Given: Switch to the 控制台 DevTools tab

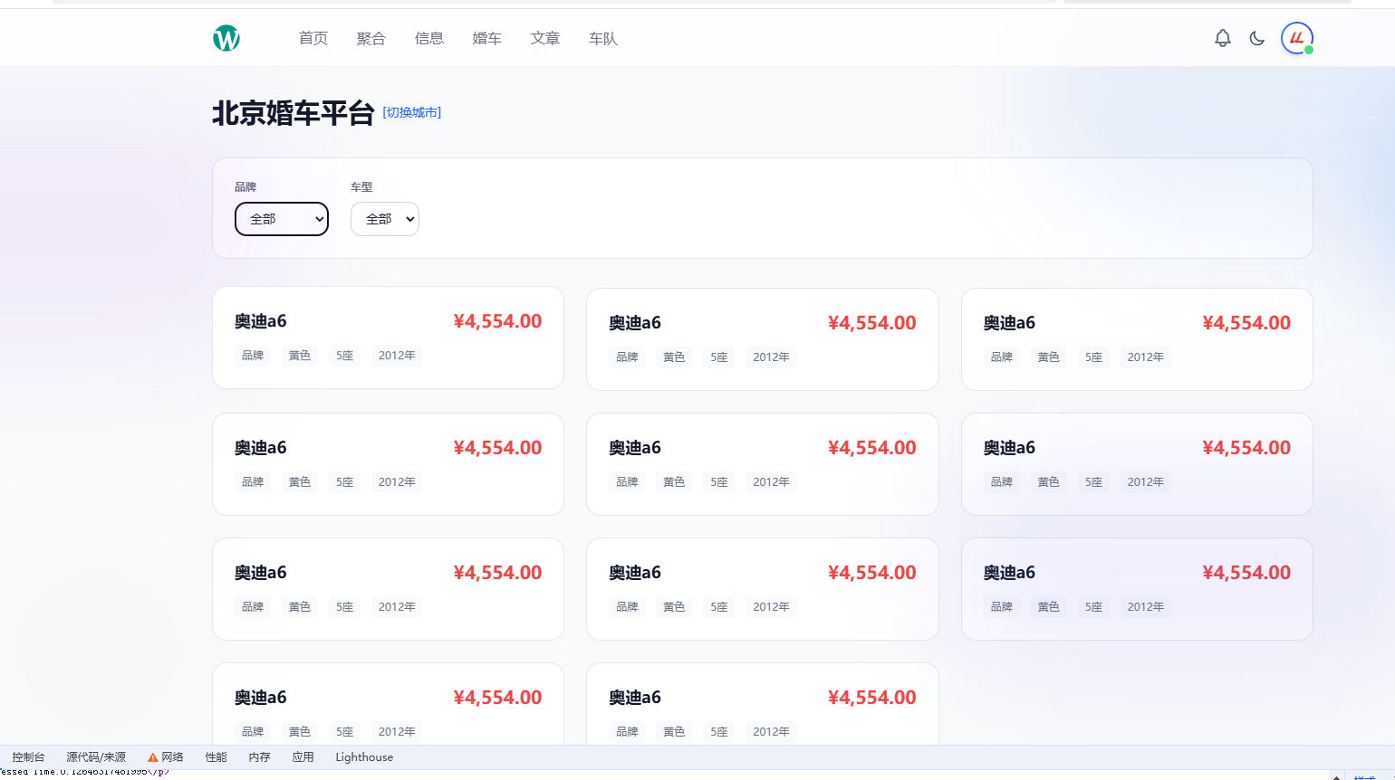Looking at the screenshot, I should (x=28, y=757).
